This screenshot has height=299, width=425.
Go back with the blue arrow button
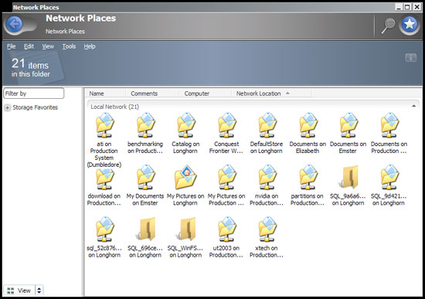[x=15, y=24]
